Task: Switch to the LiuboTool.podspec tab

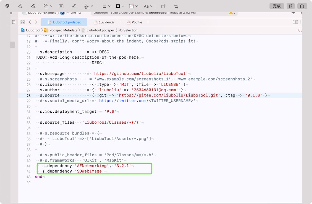Action: [64, 22]
